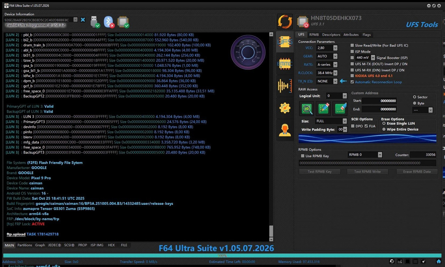Open the ISP IMG bottom tab
This screenshot has height=267, width=445.
97,245
